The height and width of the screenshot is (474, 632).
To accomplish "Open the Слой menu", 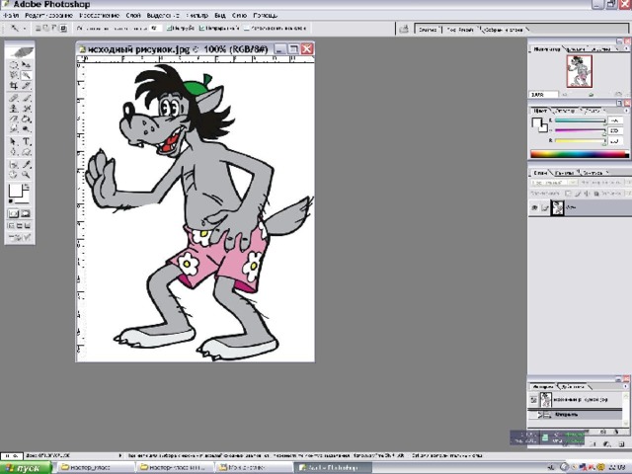I will (x=133, y=16).
